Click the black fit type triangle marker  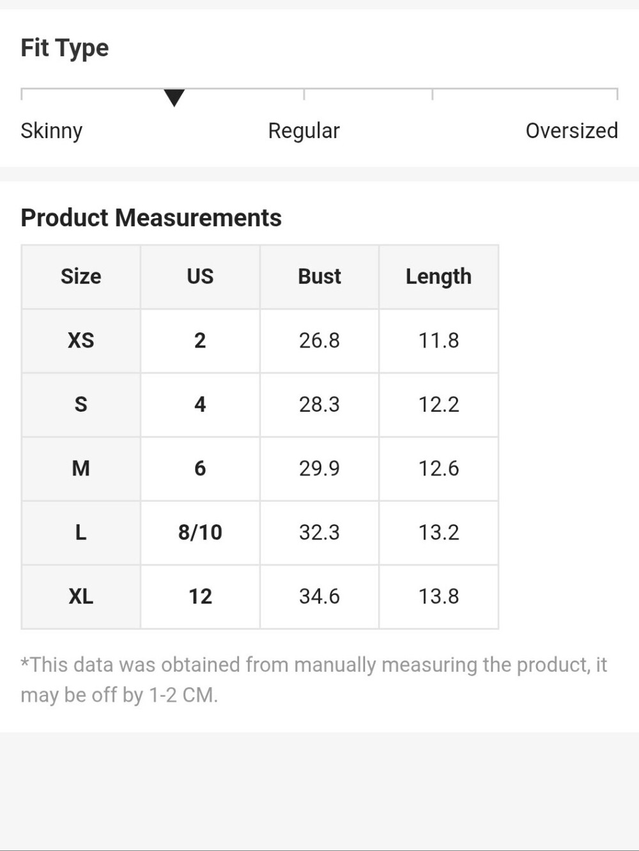(174, 98)
